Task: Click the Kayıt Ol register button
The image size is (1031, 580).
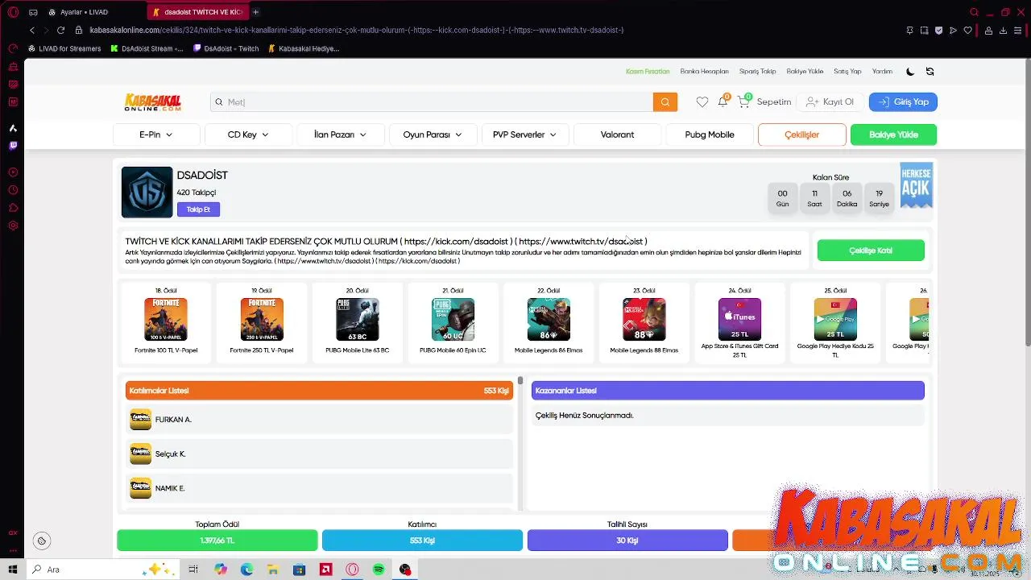Action: pos(830,101)
